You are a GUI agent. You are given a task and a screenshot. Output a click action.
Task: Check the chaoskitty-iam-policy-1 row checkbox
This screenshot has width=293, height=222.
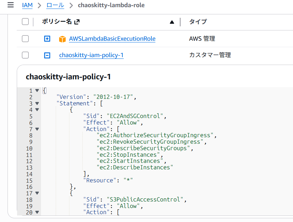click(x=25, y=55)
